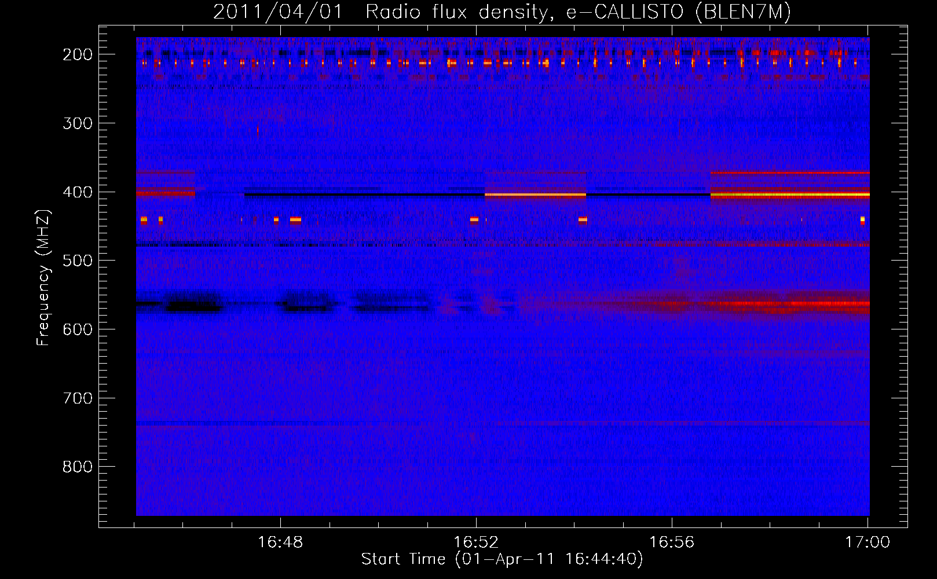Click the 300 frequency tick label

coord(77,123)
